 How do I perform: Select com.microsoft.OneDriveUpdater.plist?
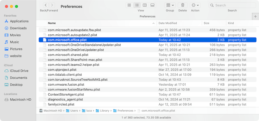(x=148, y=50)
